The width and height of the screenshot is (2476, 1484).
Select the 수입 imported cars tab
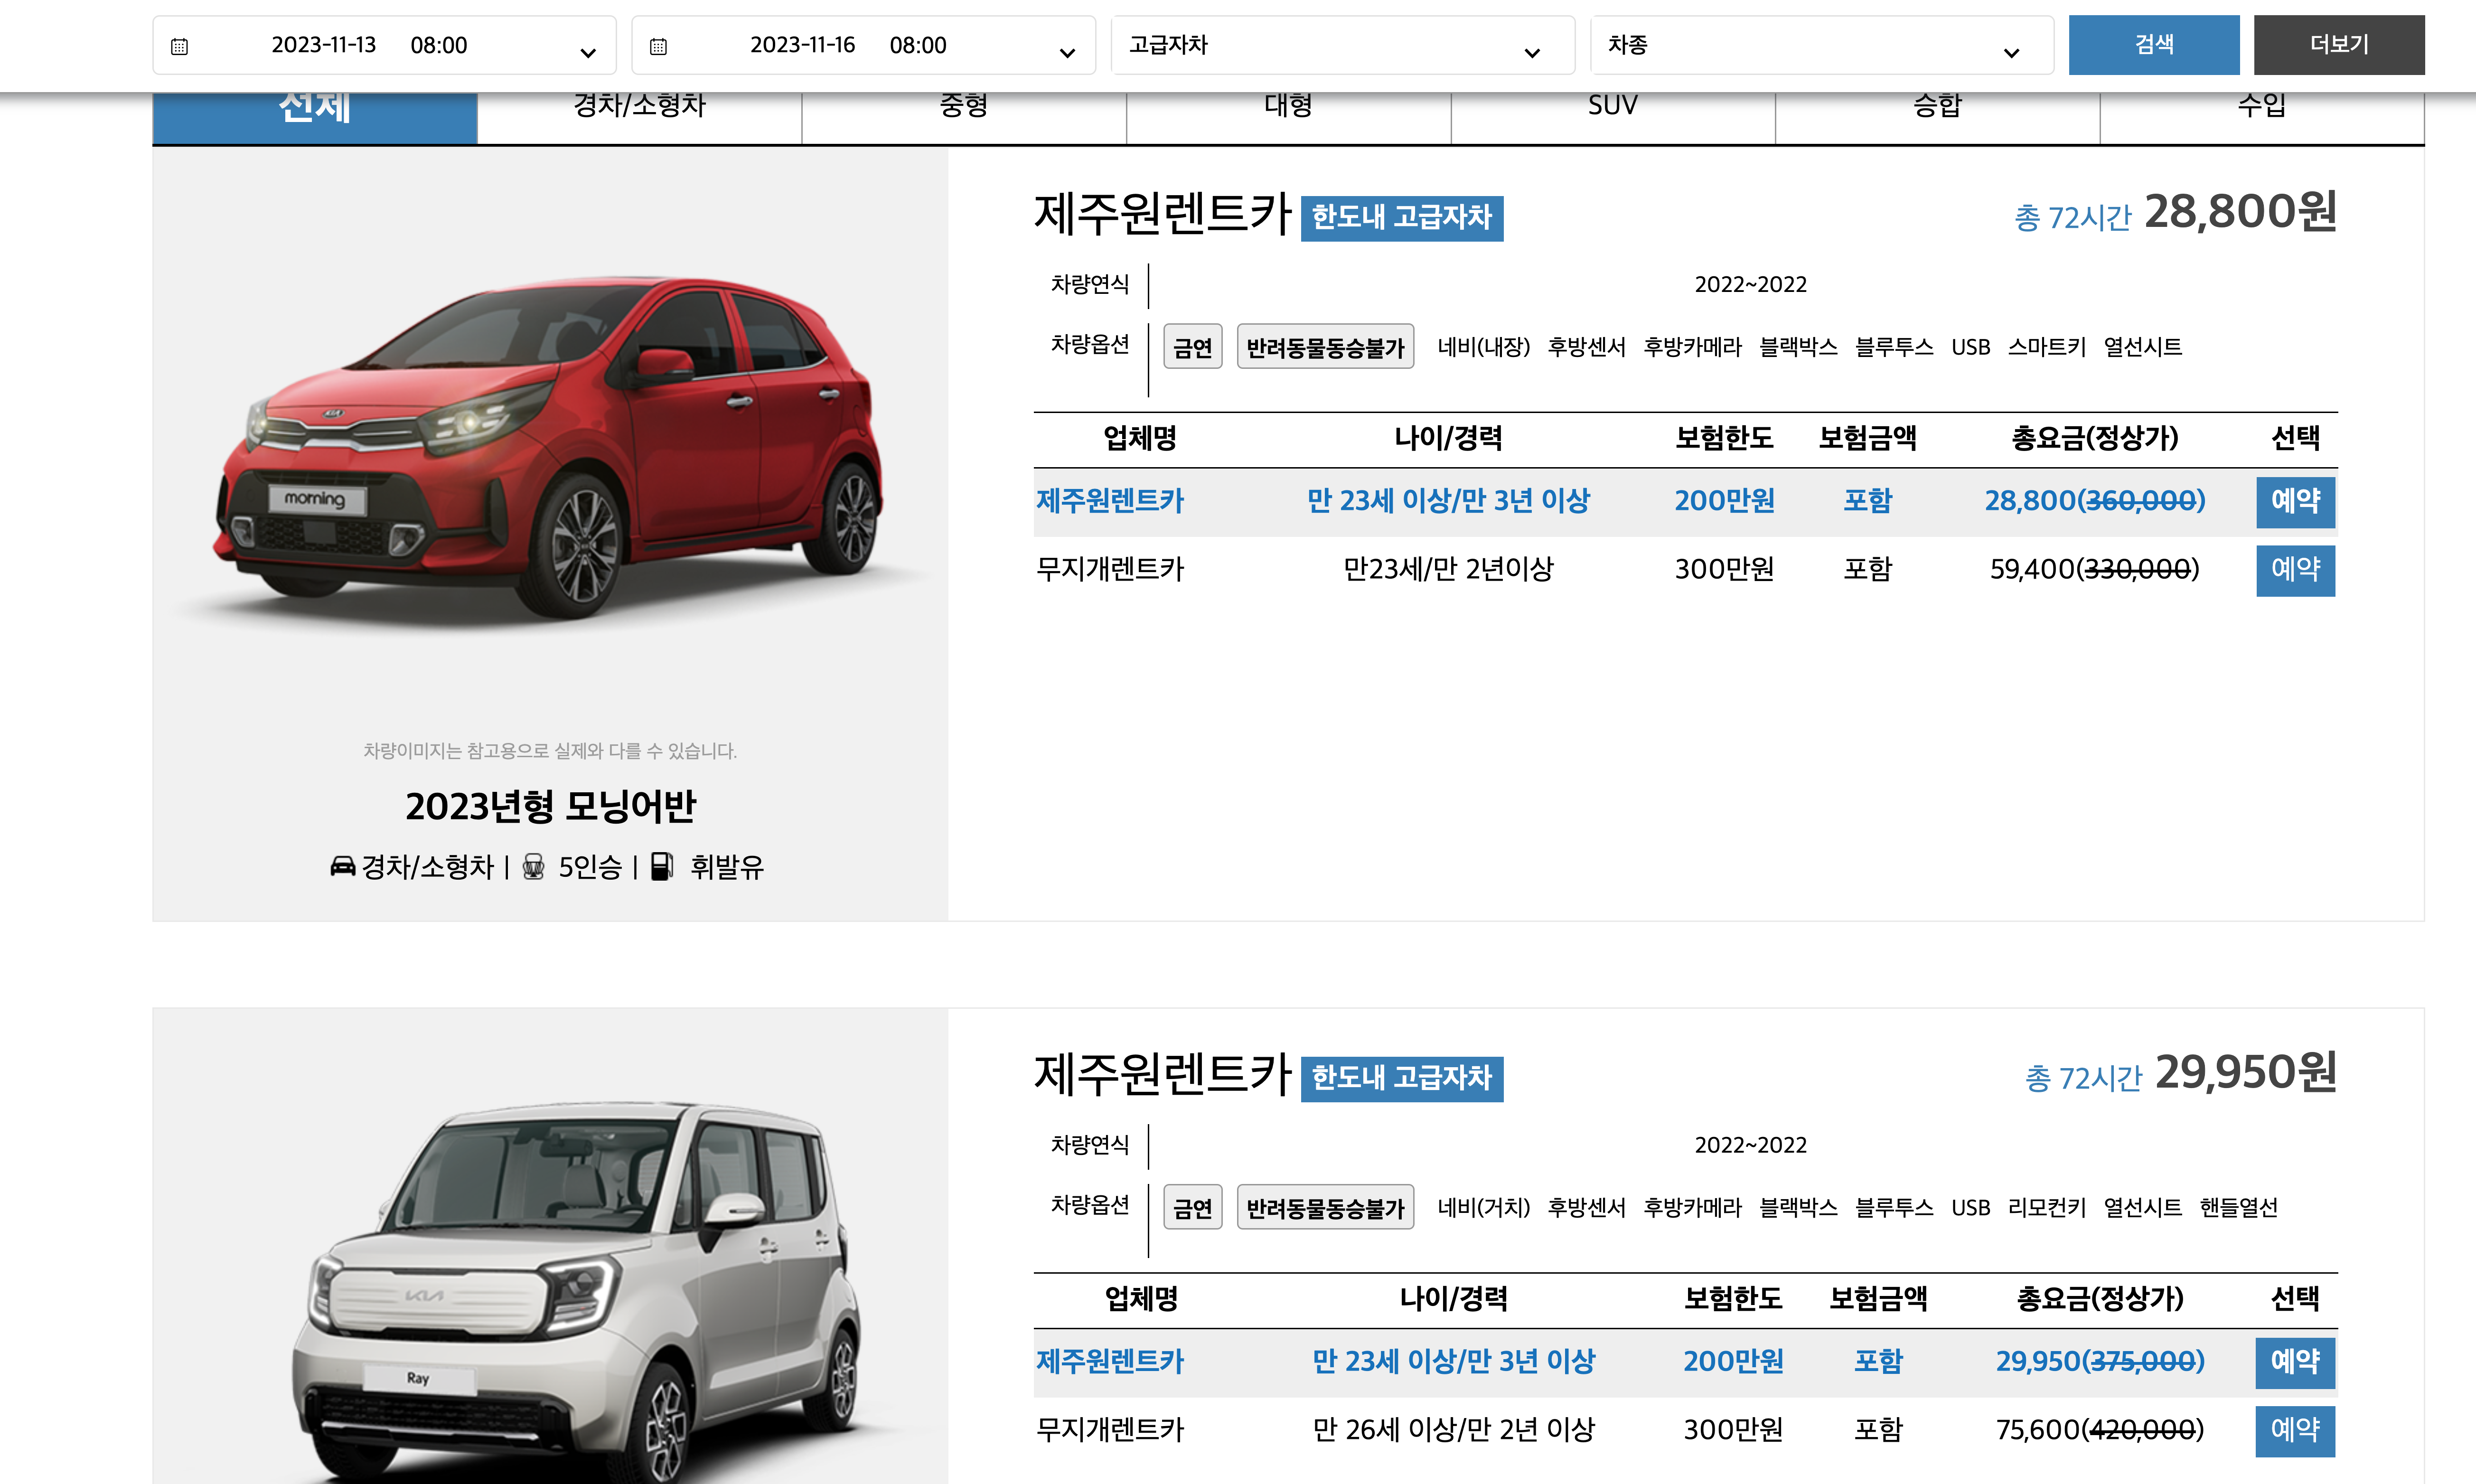[2262, 106]
